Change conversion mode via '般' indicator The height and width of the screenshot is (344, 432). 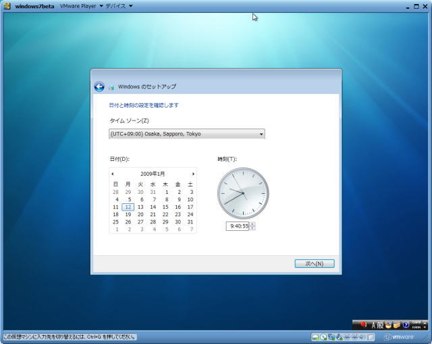tap(380, 325)
